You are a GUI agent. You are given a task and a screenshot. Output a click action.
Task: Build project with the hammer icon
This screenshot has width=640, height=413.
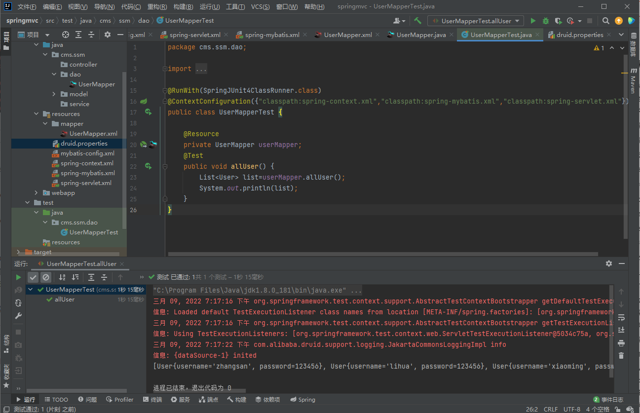pos(418,21)
